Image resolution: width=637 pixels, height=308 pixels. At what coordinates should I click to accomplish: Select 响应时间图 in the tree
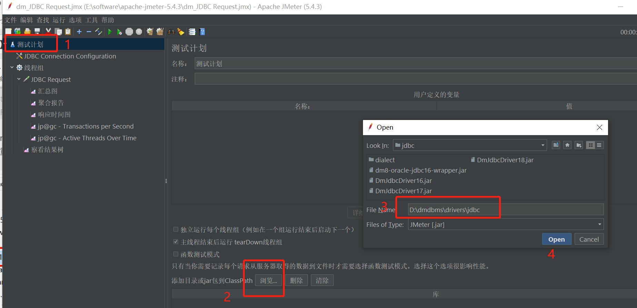pyautogui.click(x=54, y=114)
